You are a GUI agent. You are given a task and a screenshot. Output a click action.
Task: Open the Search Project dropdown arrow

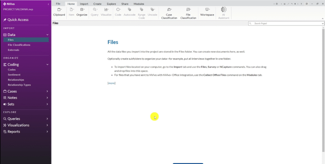(x=323, y=23)
